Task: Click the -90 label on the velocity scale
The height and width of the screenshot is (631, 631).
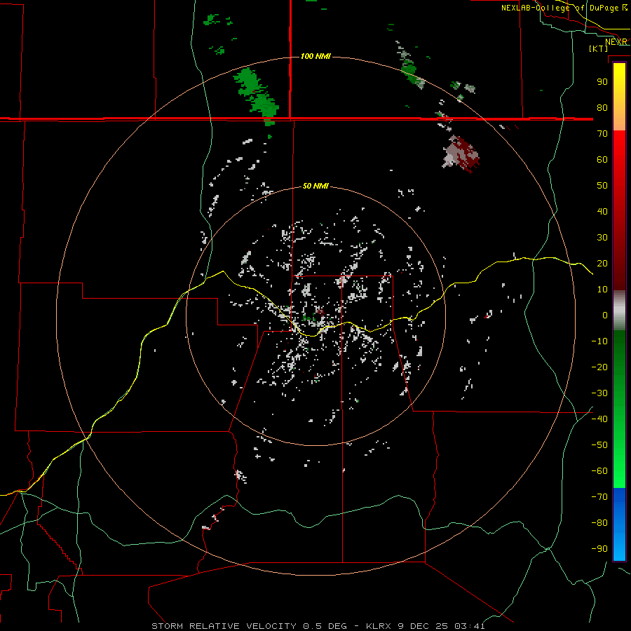Action: [x=599, y=549]
